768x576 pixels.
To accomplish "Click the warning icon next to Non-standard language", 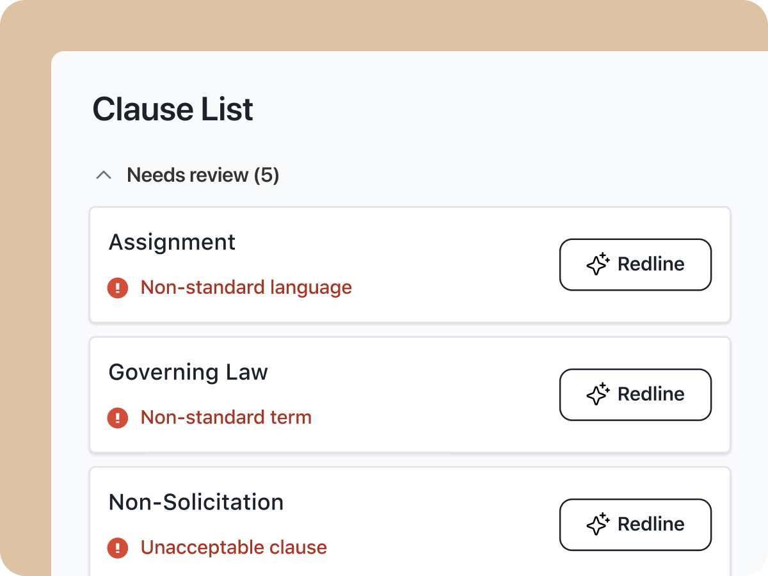I will 118,288.
